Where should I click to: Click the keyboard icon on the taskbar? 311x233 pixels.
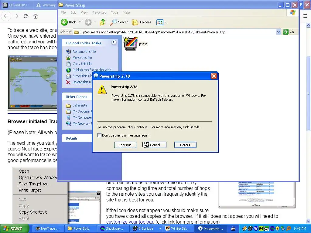pyautogui.click(x=233, y=229)
